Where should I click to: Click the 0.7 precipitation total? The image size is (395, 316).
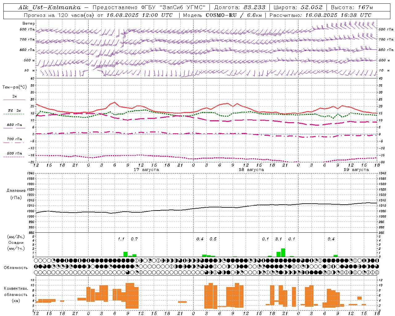pos(134,239)
